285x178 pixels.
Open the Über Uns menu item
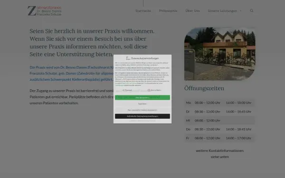tap(192, 11)
